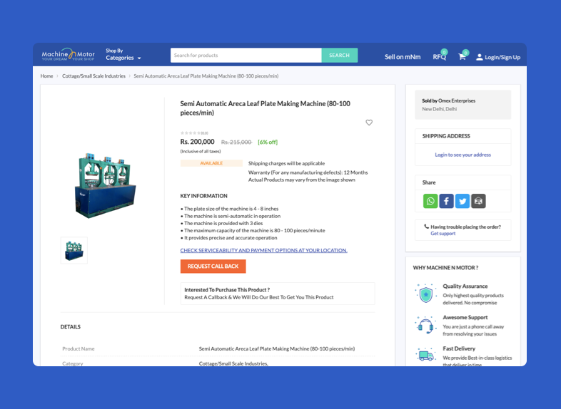Click the Awesome Support headset icon

(x=426, y=325)
